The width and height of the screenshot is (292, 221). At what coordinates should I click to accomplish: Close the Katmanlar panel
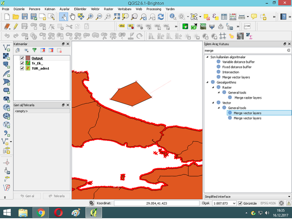pyautogui.click(x=68, y=44)
